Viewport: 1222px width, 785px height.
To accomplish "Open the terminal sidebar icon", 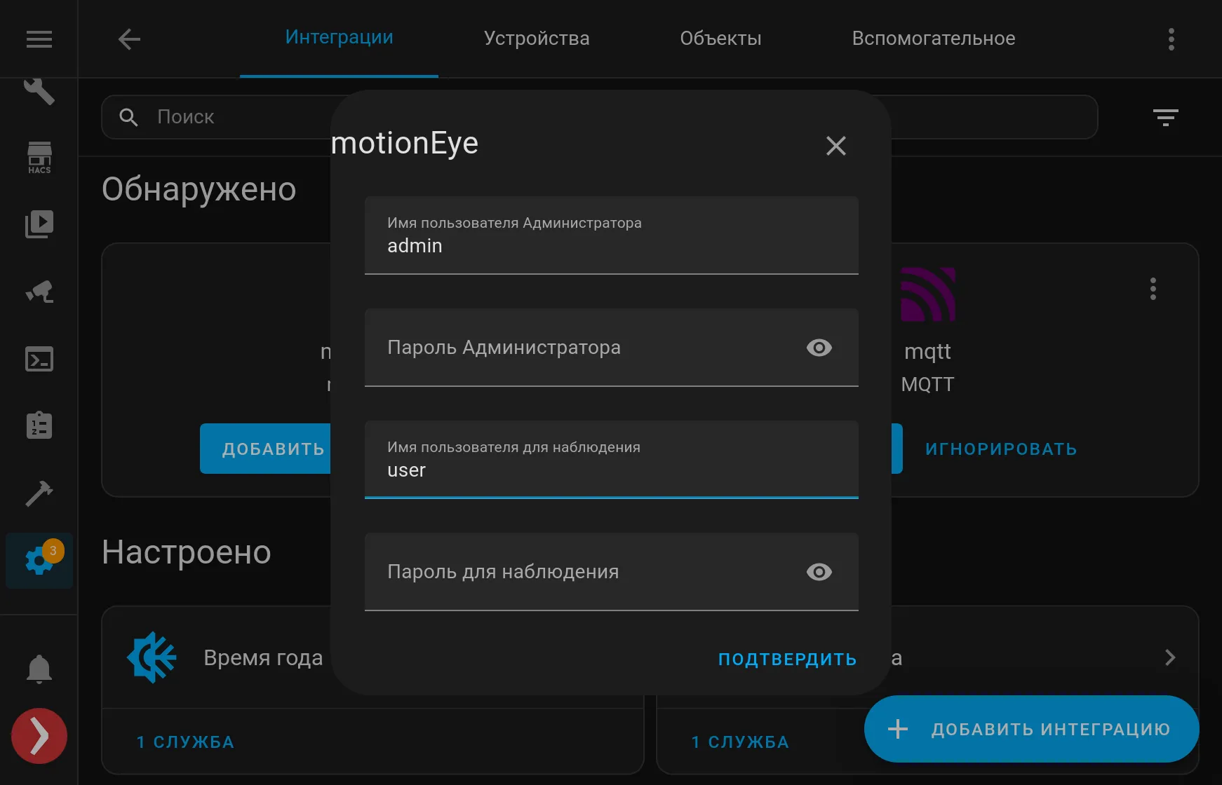I will point(39,360).
